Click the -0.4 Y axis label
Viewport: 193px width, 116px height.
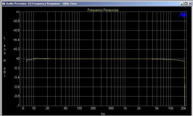[x=17, y=77]
